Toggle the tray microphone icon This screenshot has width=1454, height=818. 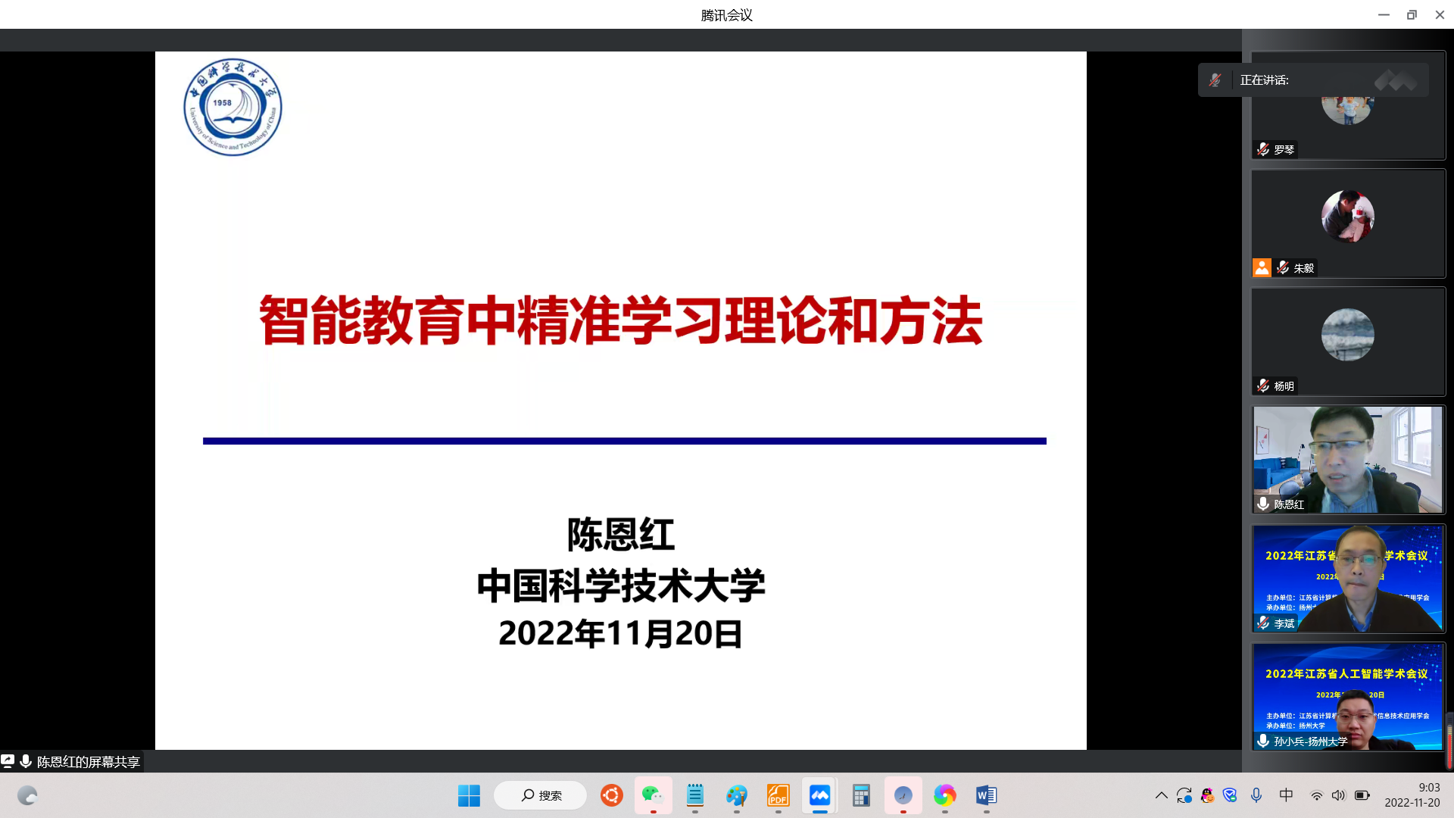[x=1256, y=795]
